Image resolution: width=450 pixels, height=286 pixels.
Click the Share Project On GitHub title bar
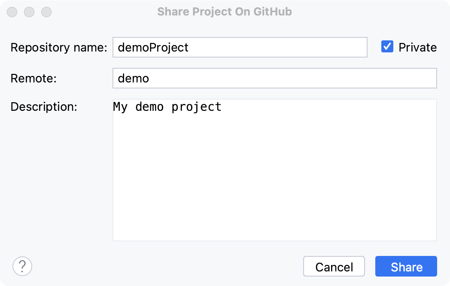(x=225, y=12)
